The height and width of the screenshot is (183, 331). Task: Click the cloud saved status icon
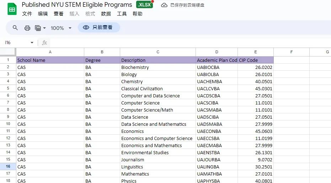164,5
